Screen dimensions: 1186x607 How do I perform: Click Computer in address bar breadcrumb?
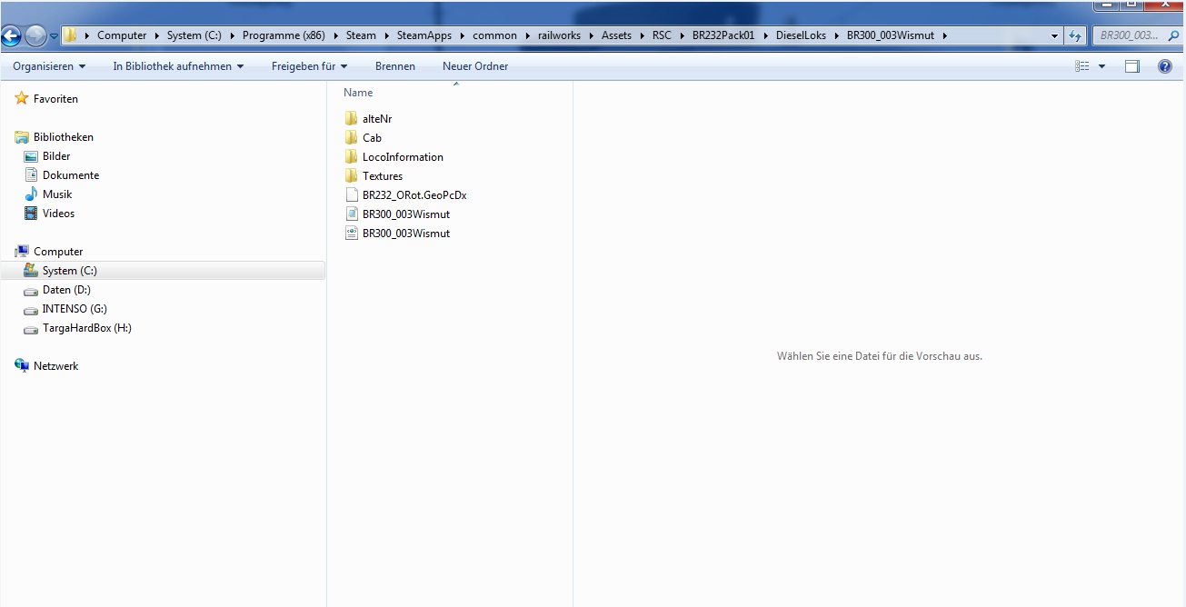(122, 35)
